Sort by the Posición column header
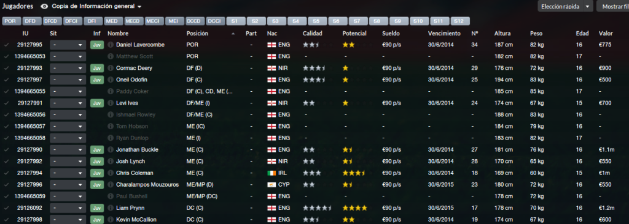 coord(197,33)
